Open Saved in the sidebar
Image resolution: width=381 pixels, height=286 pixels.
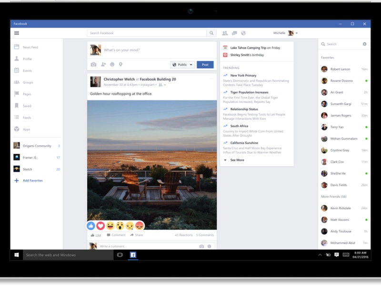point(27,106)
